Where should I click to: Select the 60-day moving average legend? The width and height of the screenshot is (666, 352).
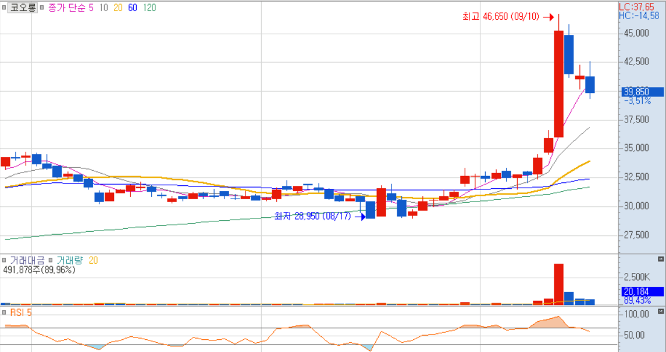click(133, 8)
